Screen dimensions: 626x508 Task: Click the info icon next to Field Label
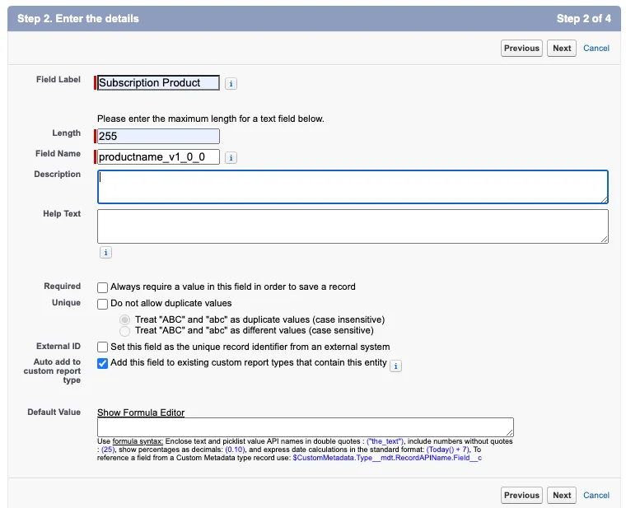tap(231, 83)
